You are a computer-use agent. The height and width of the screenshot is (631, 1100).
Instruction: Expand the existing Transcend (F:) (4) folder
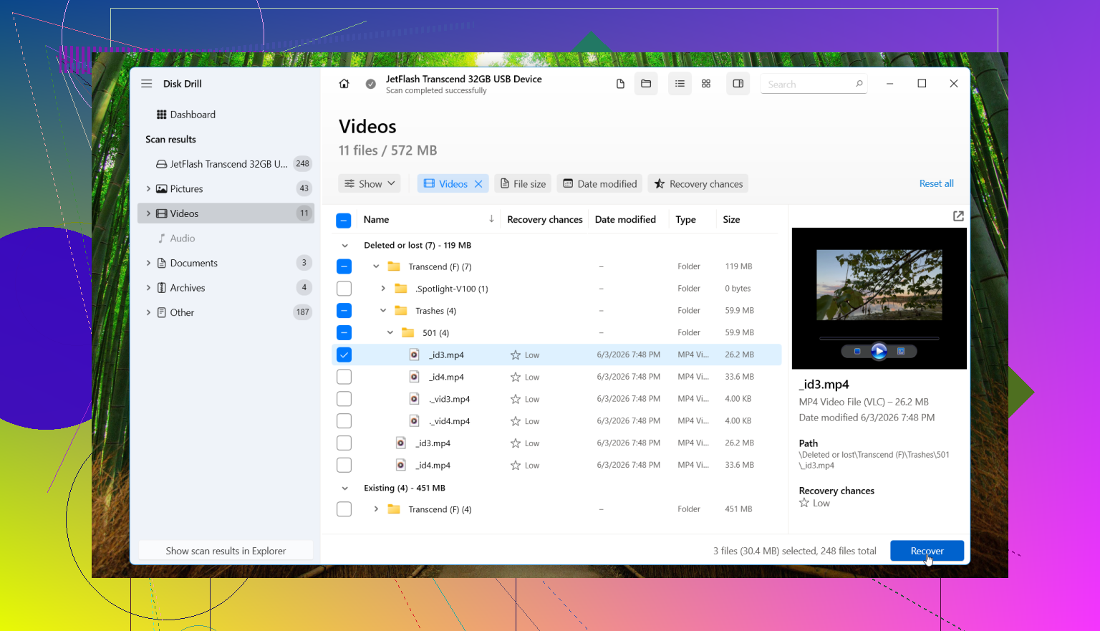coord(376,509)
